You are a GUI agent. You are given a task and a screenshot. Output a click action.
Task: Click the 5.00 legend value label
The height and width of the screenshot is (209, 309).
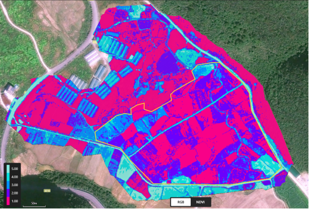pos(15,169)
